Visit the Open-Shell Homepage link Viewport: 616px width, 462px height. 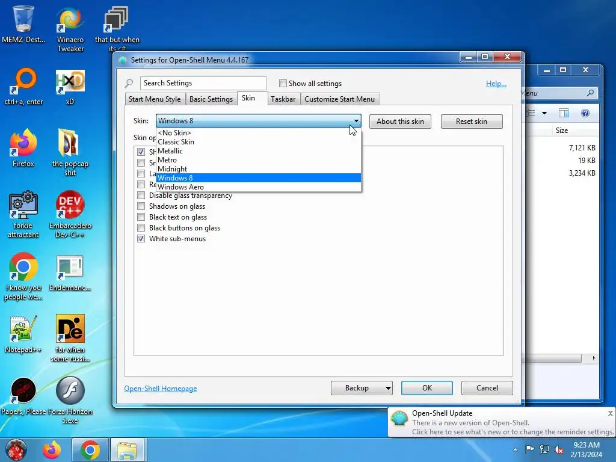click(160, 389)
